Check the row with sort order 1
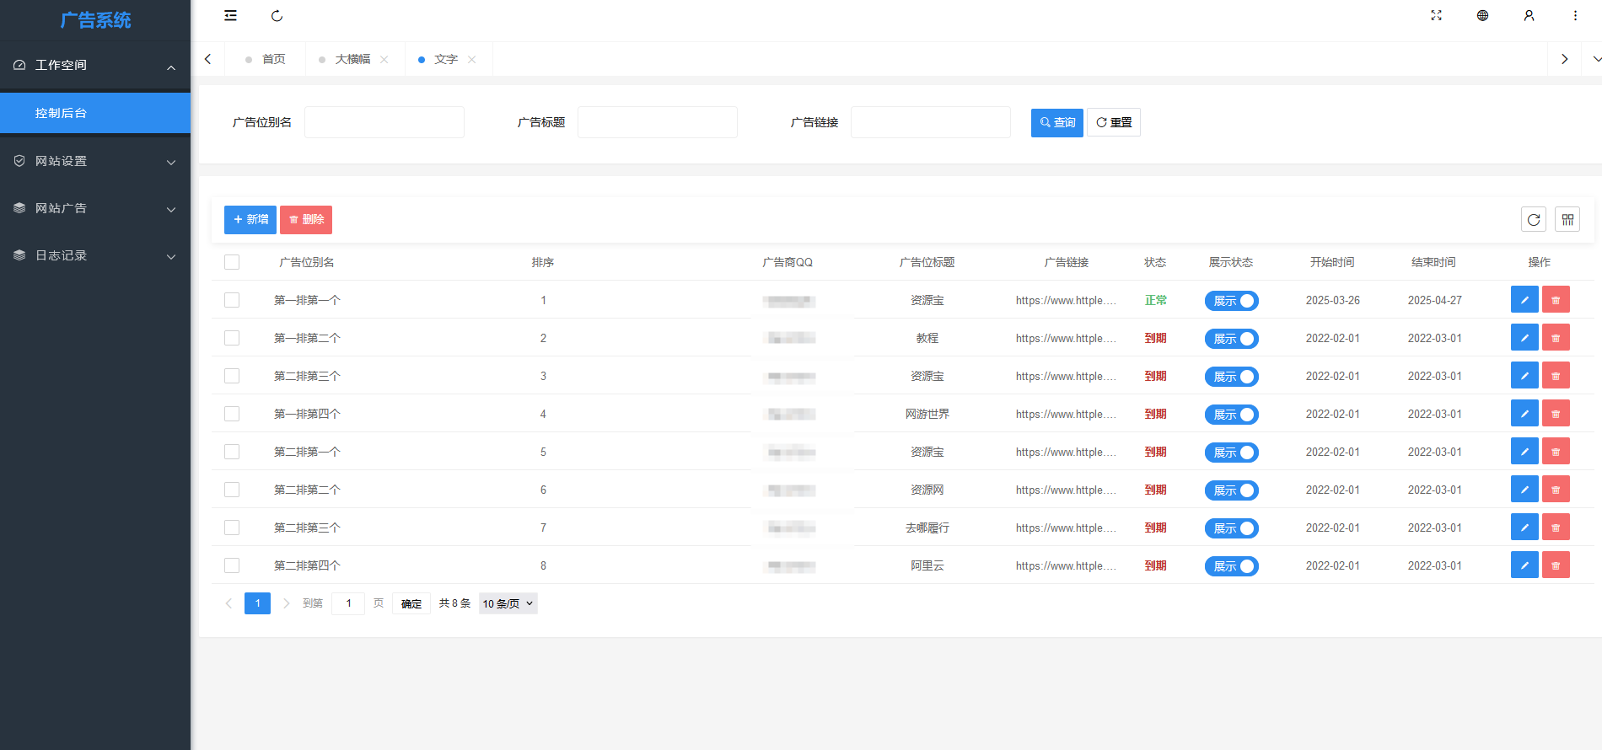Image resolution: width=1602 pixels, height=750 pixels. tap(232, 300)
